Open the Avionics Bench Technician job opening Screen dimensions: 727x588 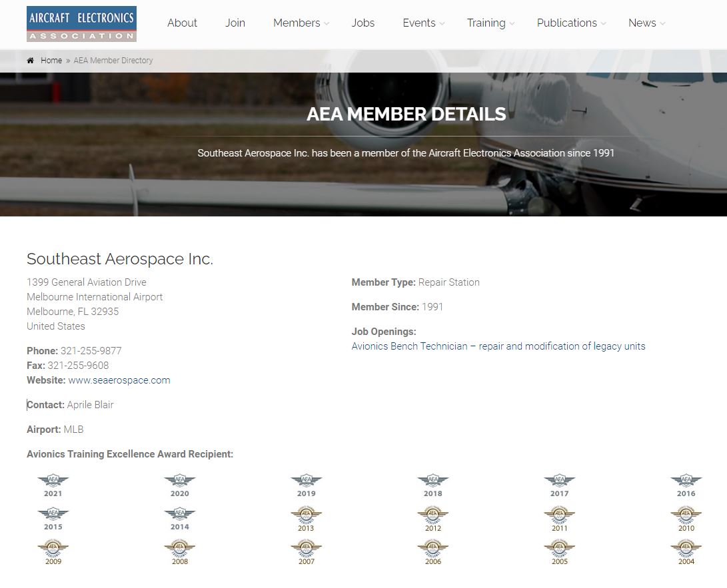(498, 346)
